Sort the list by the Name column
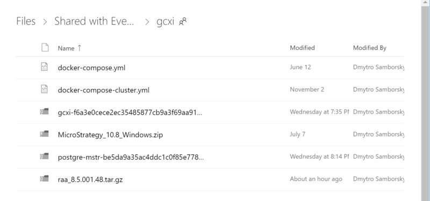Viewport: 430px width, 201px height. point(66,48)
